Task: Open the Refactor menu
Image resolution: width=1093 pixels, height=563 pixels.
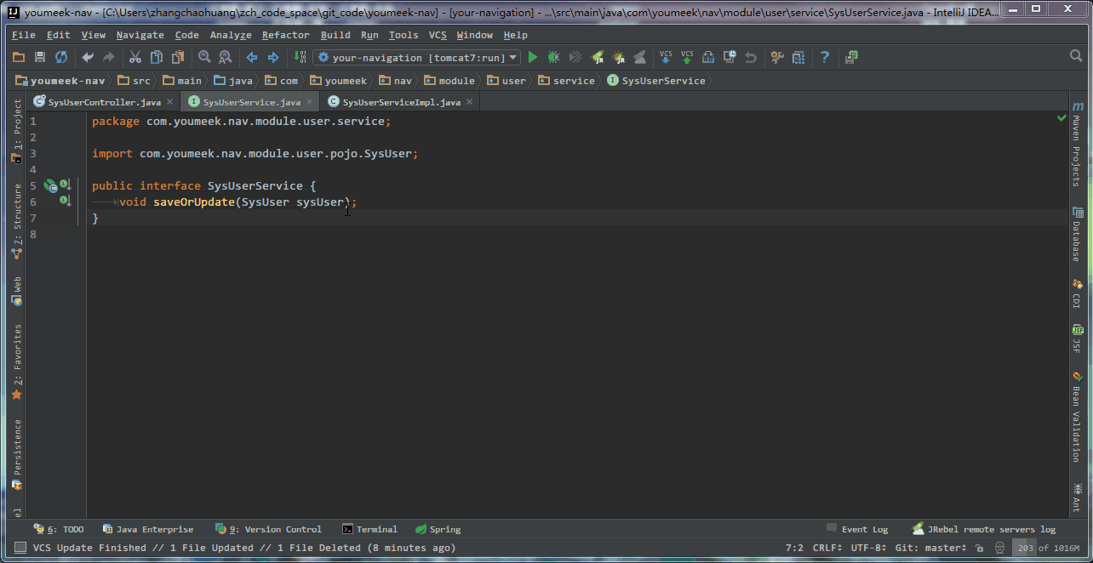Action: click(285, 35)
